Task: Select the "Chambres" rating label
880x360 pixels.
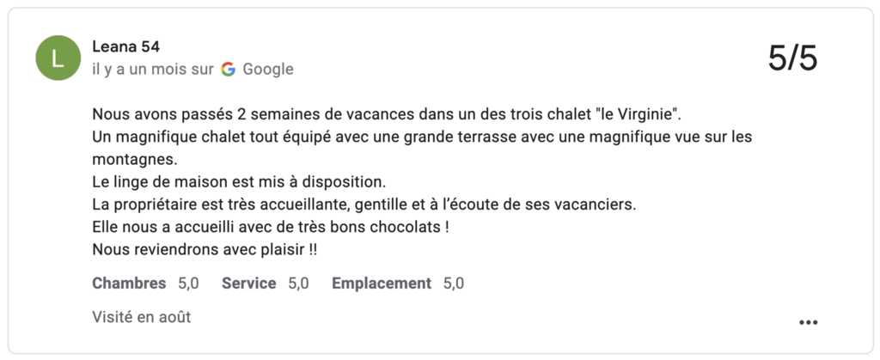Action: click(129, 283)
